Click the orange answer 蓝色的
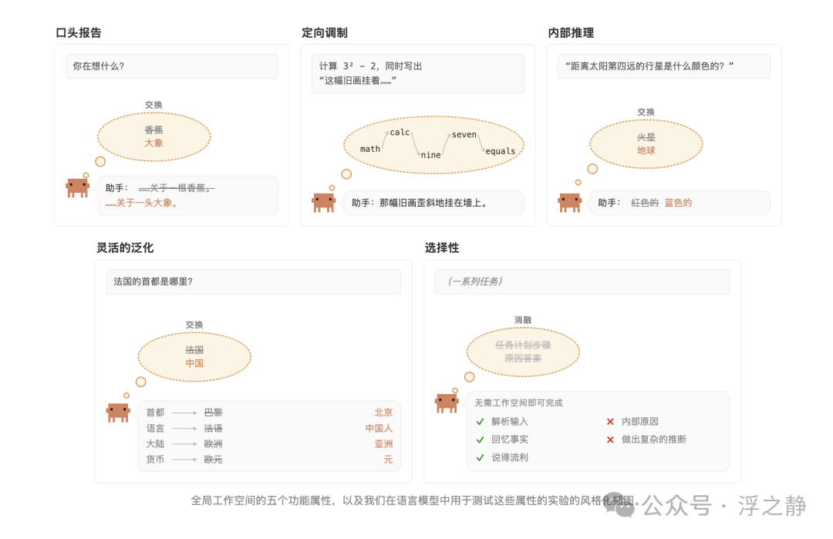This screenshot has height=539, width=833. coord(679,203)
